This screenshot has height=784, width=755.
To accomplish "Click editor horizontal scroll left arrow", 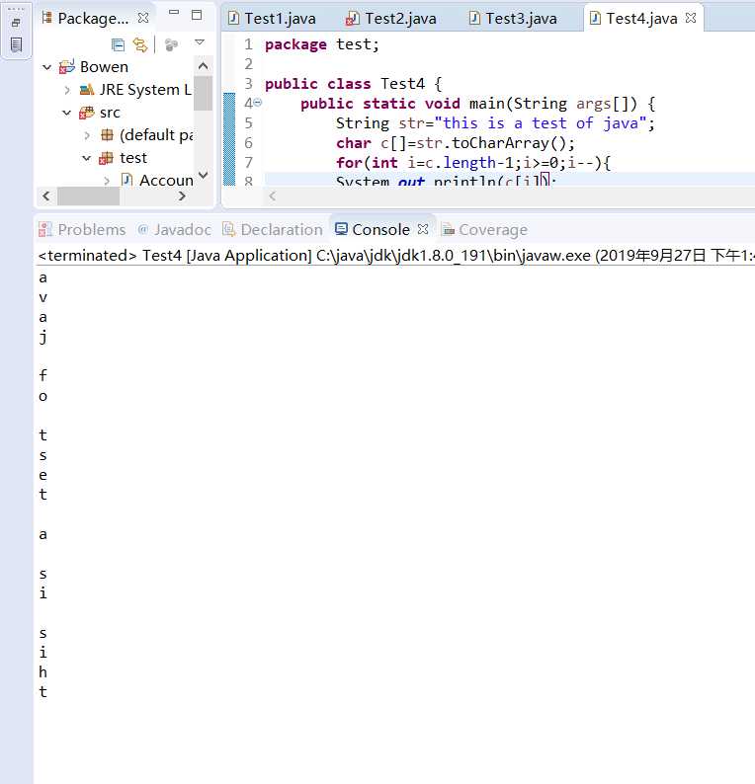I will (x=272, y=196).
